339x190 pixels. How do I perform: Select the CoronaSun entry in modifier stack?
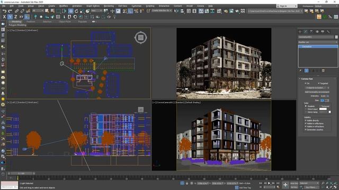(318, 46)
